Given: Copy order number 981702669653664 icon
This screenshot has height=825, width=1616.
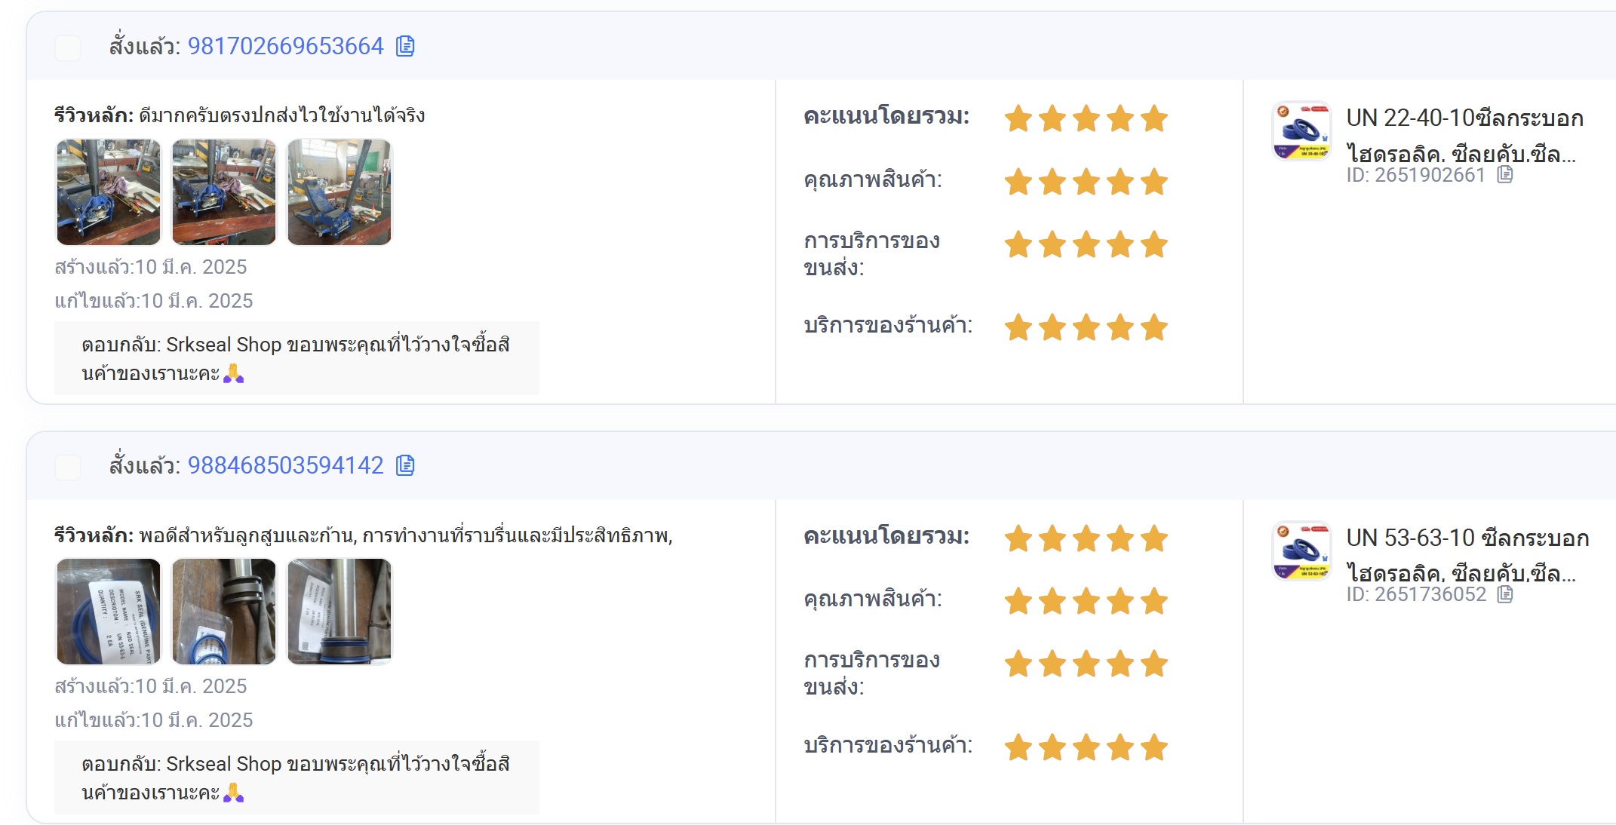Looking at the screenshot, I should [x=405, y=47].
